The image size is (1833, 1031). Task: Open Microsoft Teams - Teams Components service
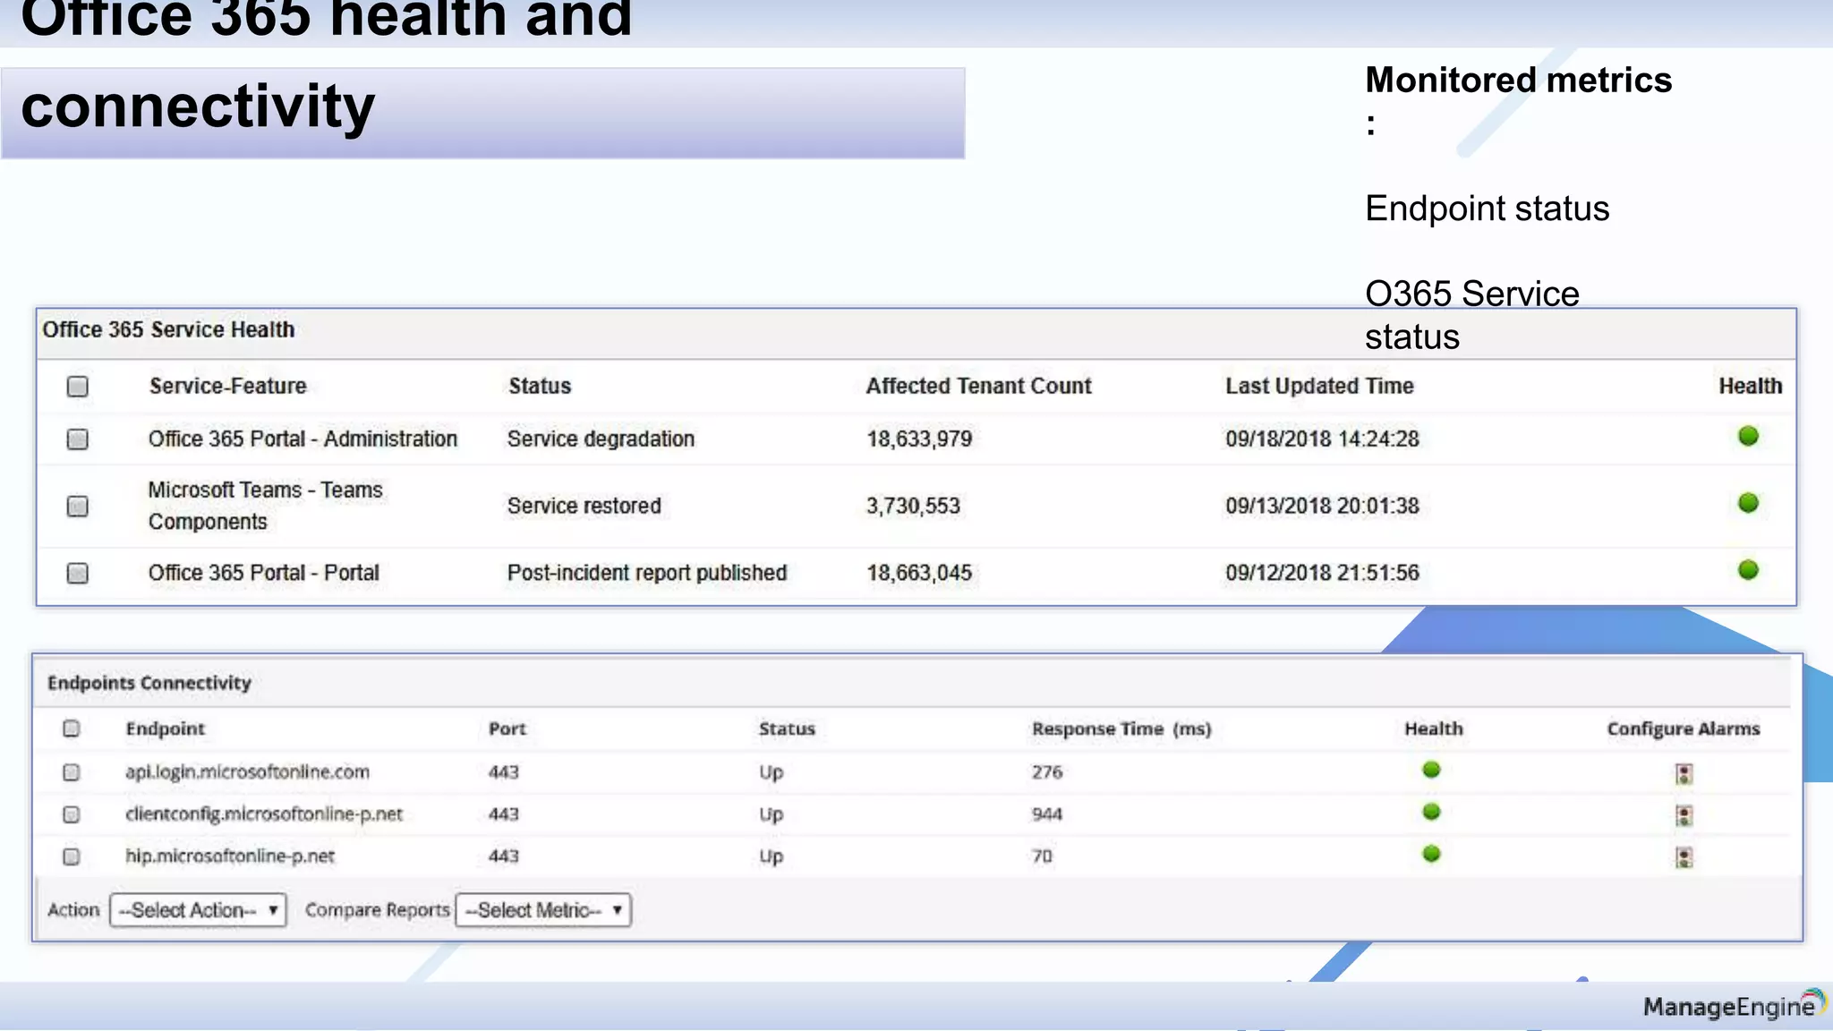266,506
